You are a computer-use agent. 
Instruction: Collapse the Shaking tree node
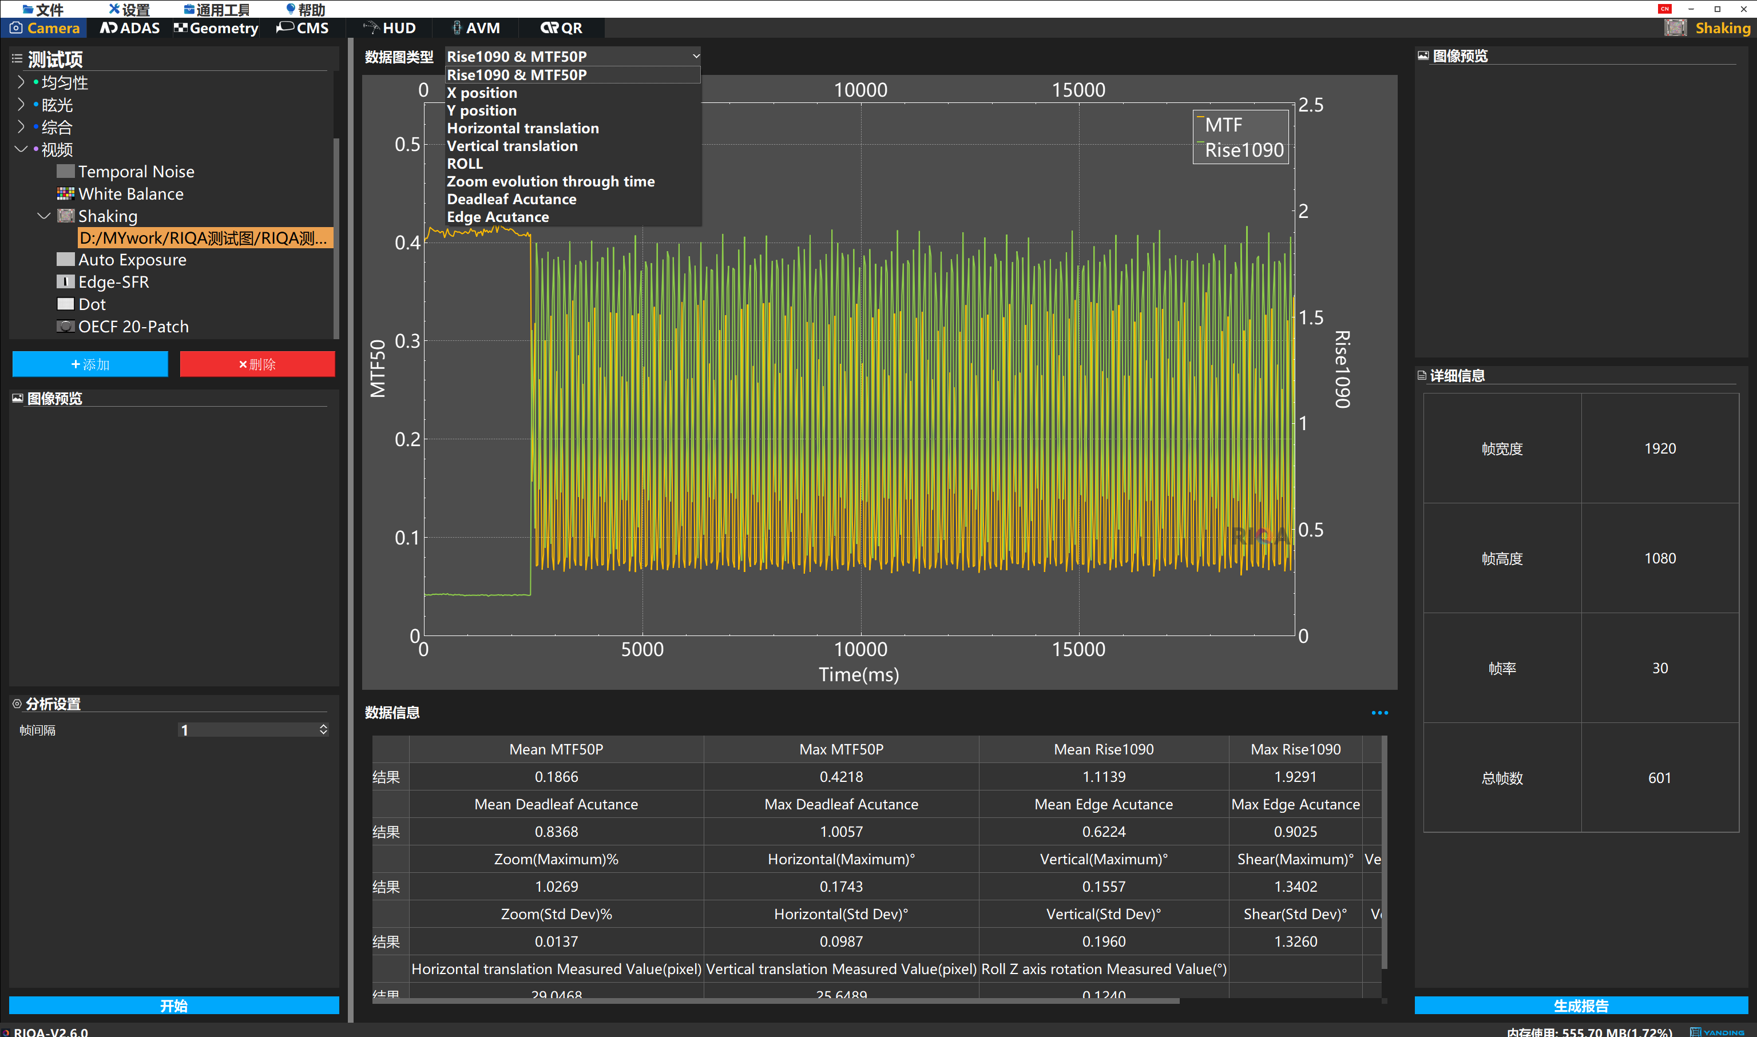click(x=43, y=216)
